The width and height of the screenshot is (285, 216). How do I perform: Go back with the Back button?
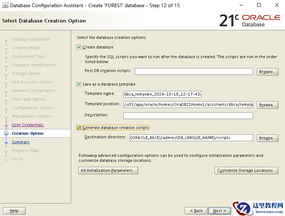(x=196, y=211)
